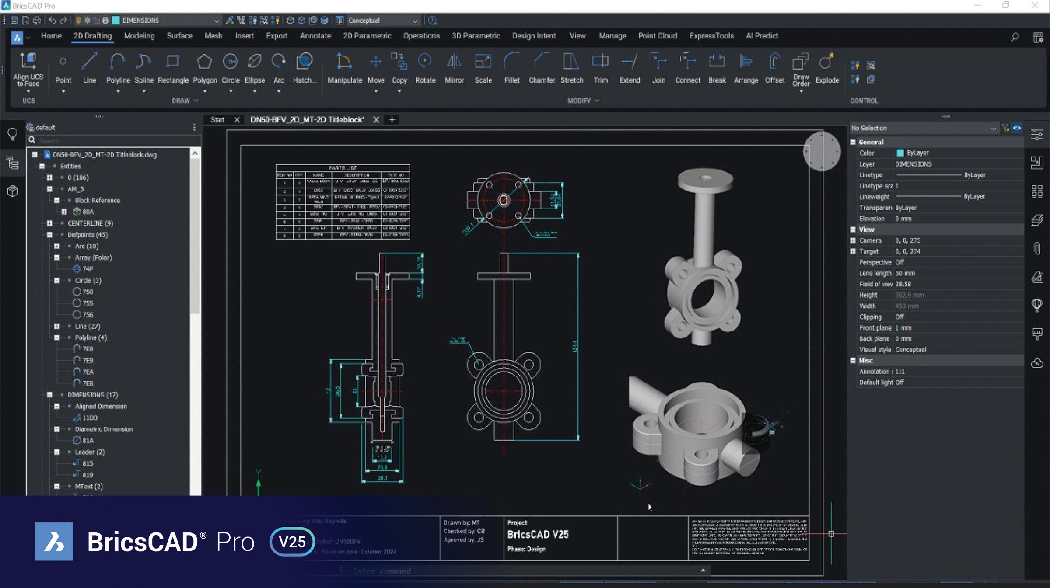The width and height of the screenshot is (1050, 588).
Task: Open the Conceptual visual style dropdown
Action: click(414, 21)
